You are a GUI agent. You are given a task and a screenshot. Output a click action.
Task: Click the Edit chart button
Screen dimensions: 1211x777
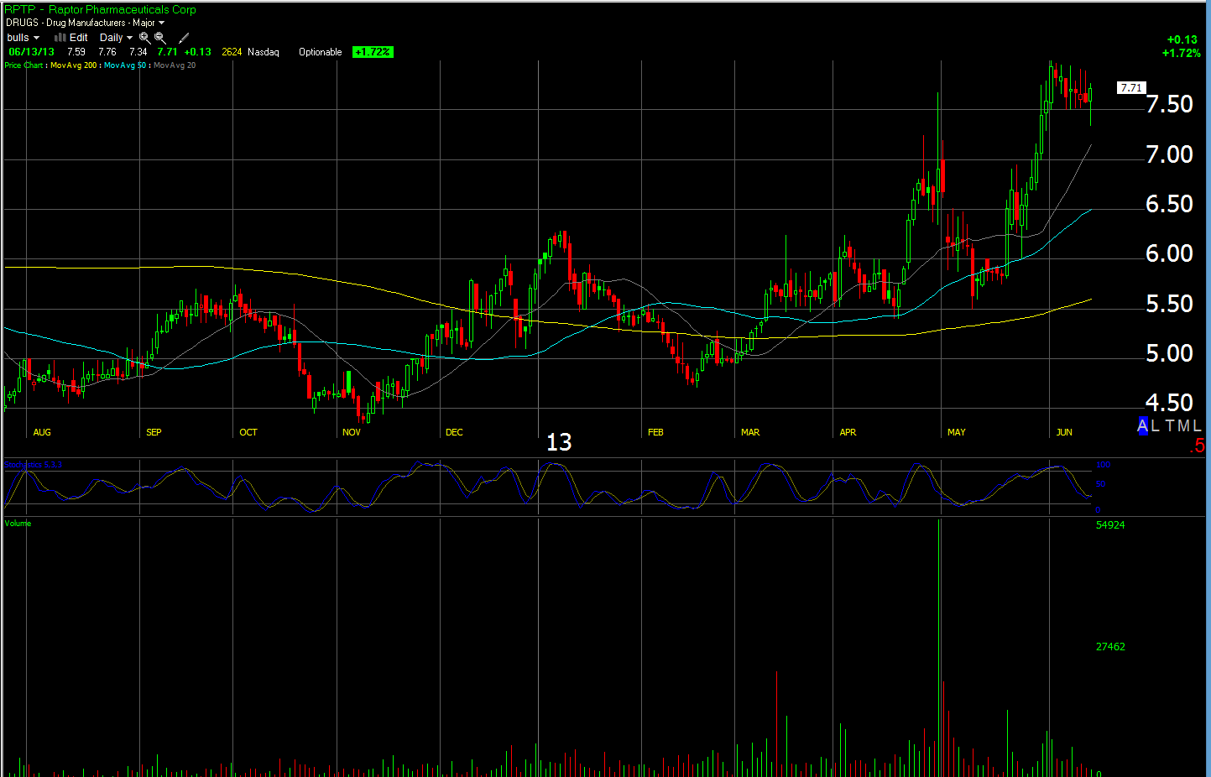[x=79, y=38]
